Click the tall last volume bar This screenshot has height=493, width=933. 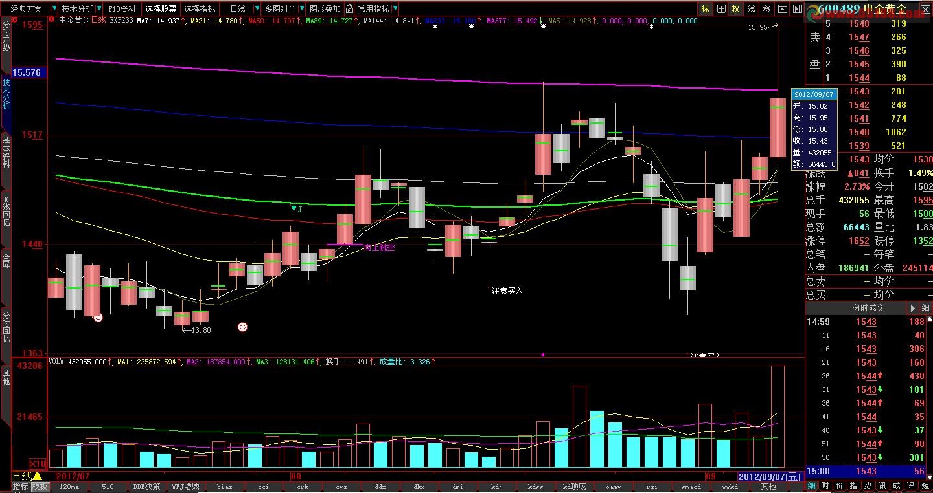click(x=777, y=416)
